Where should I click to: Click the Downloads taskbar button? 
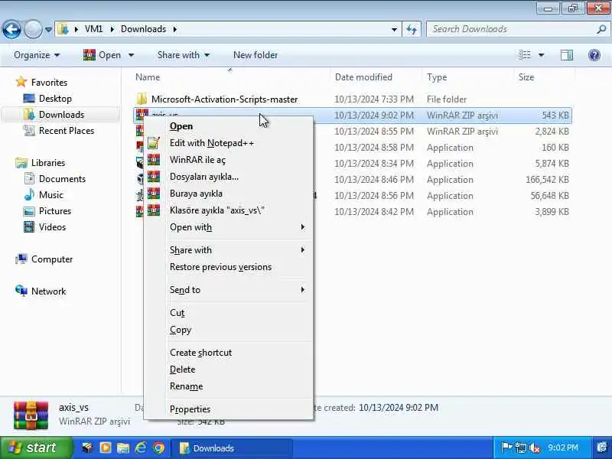click(232, 448)
